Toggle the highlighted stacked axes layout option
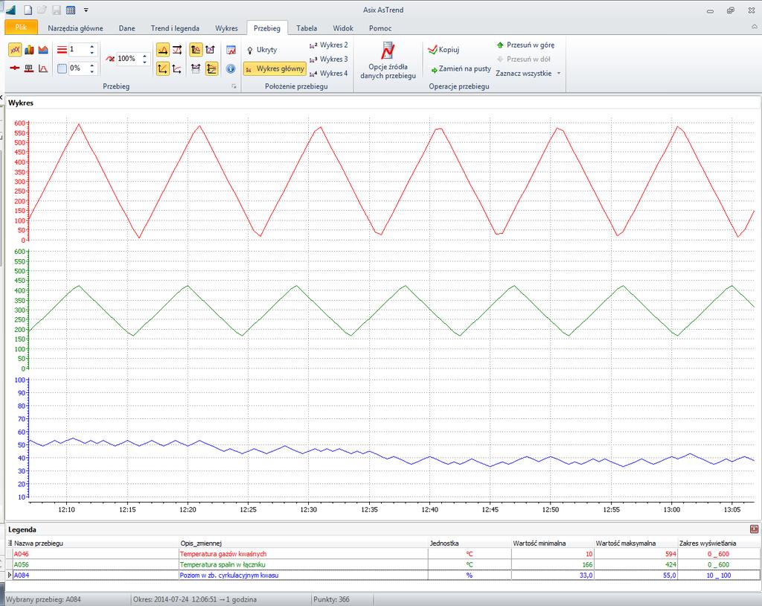762x606 pixels. coord(211,68)
